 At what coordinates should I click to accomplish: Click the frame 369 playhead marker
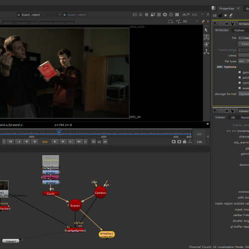pos(59,132)
